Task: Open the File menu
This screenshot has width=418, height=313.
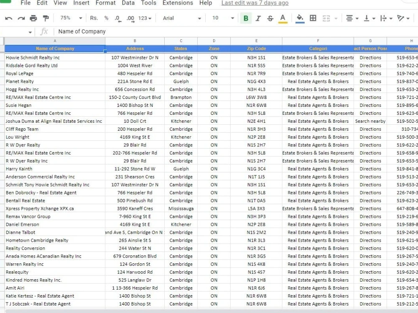Action: click(x=25, y=3)
